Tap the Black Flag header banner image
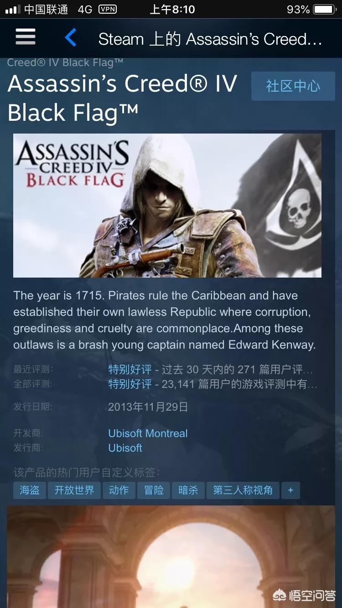Image resolution: width=342 pixels, height=608 pixels. 167,206
